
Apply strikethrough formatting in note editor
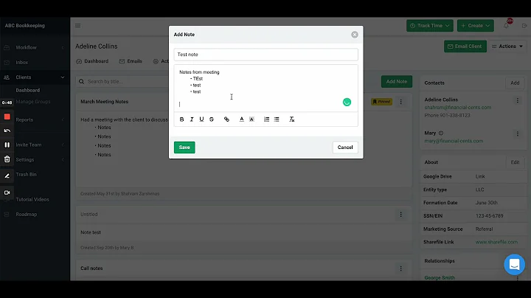click(212, 119)
